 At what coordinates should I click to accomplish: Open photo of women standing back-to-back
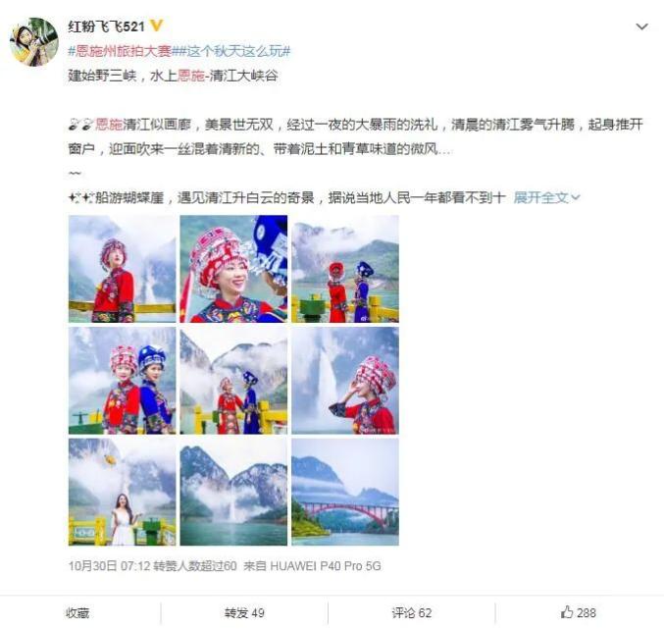pyautogui.click(x=122, y=381)
